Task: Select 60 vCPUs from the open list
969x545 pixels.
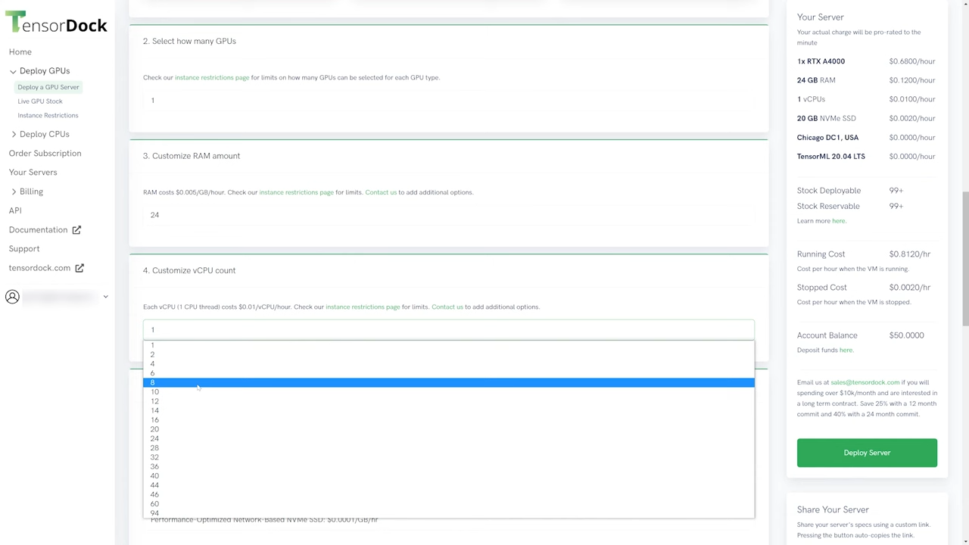Action: [448, 504]
